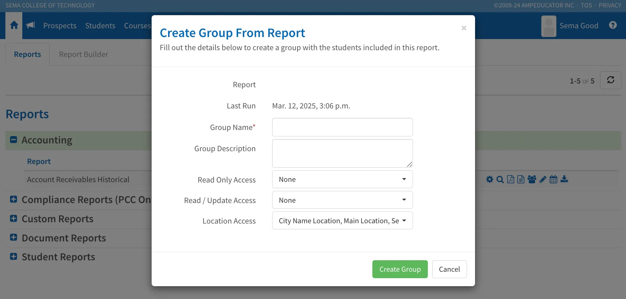Open the Courses menu

click(x=137, y=26)
